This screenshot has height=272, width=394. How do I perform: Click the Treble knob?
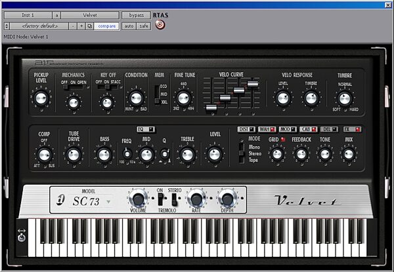[x=187, y=155]
